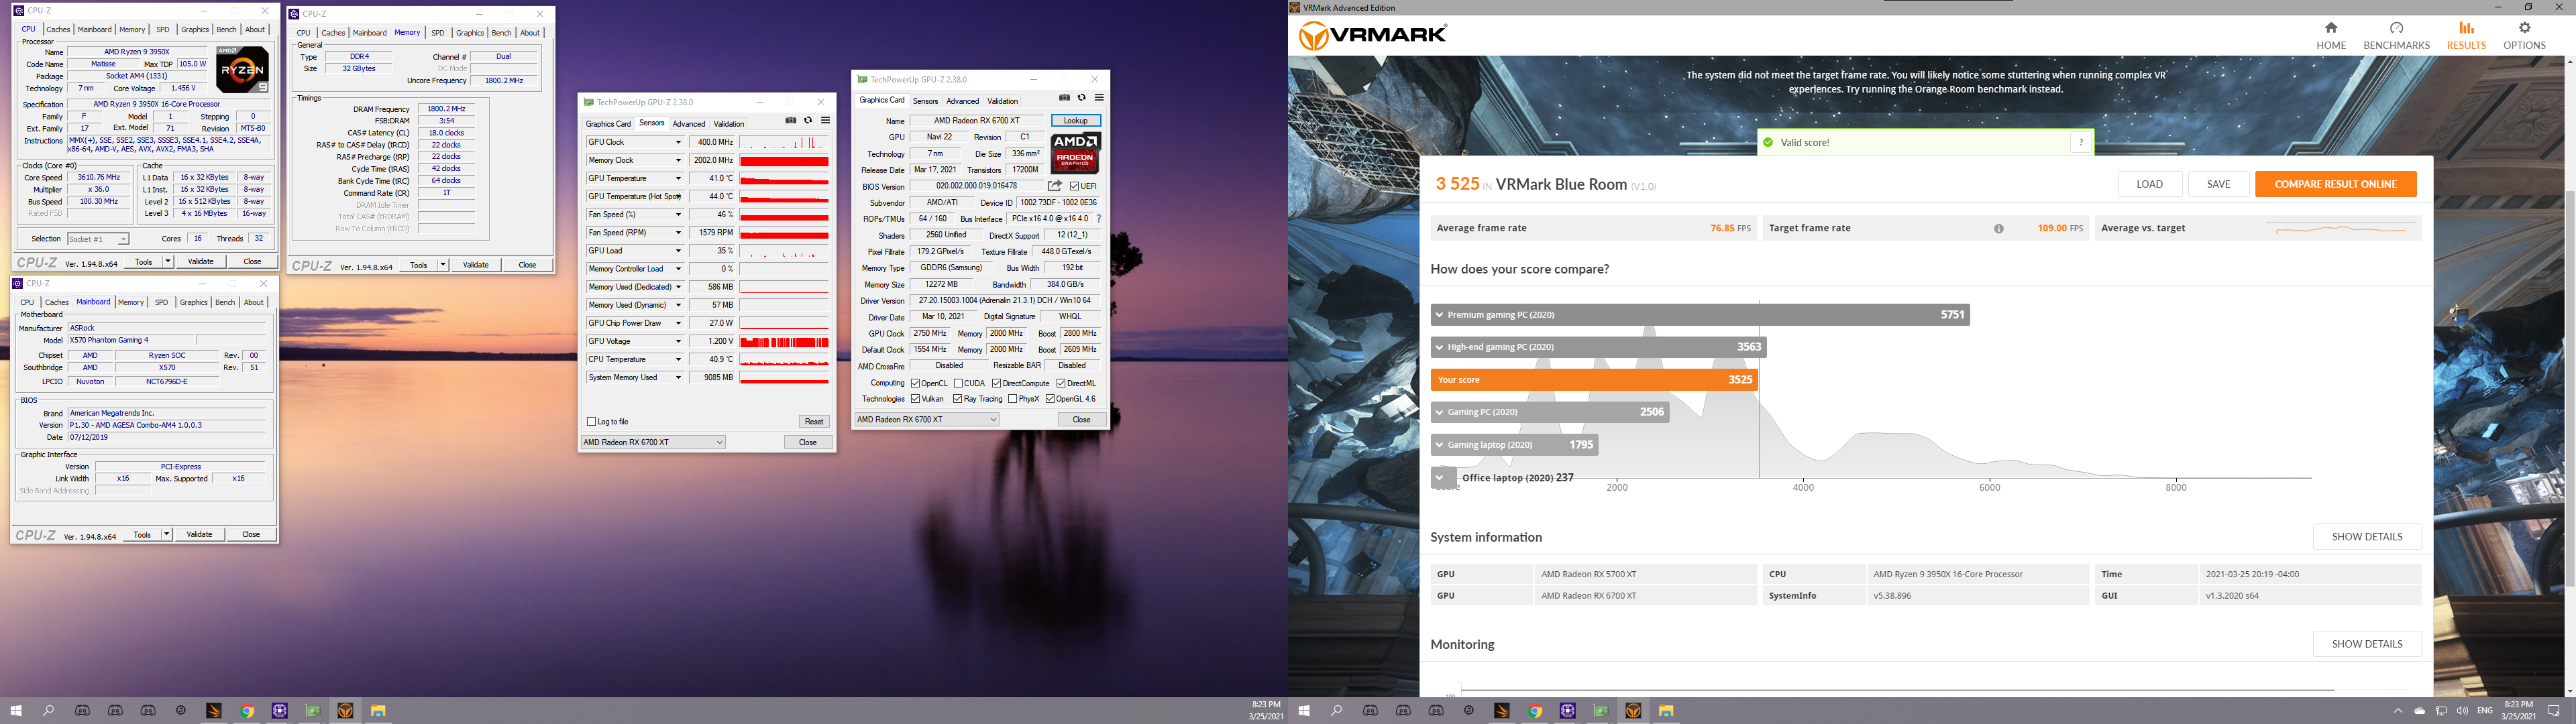Click the SAVE button in VRMark

pyautogui.click(x=2218, y=184)
